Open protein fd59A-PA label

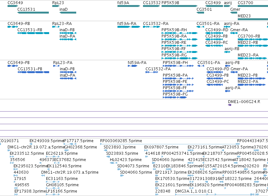coord(137,63)
